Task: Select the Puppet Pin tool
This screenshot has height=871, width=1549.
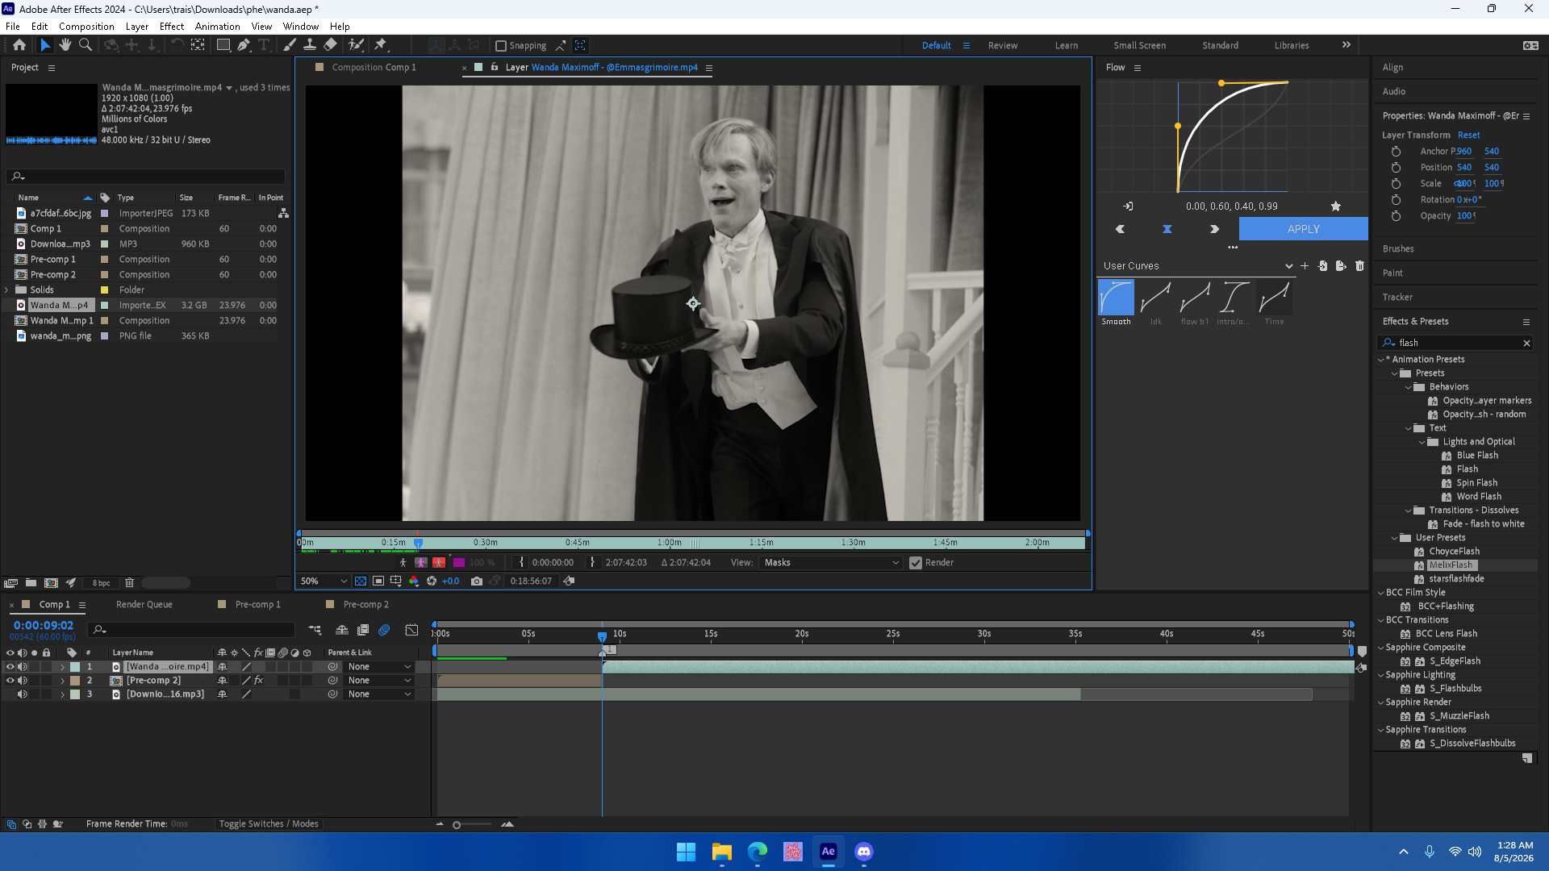Action: tap(381, 45)
